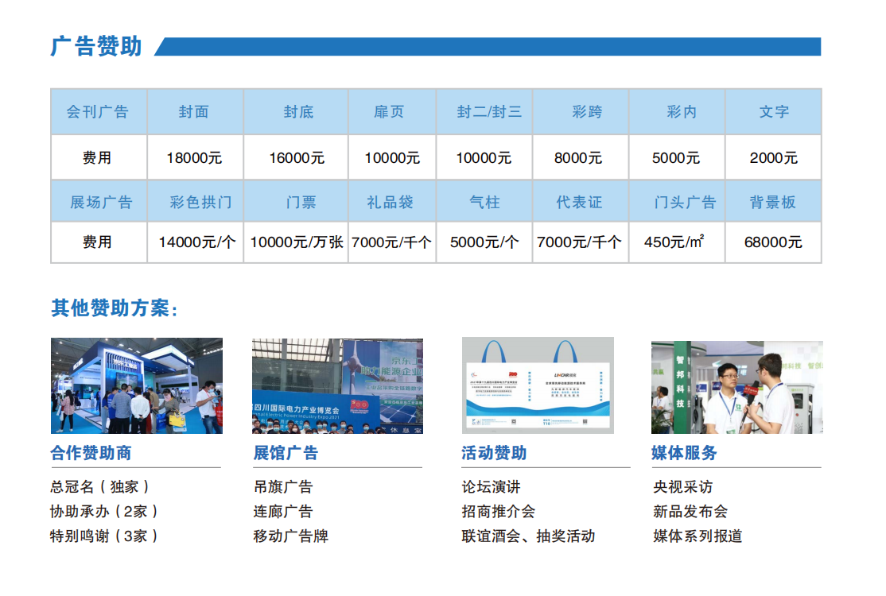This screenshot has height=596, width=886.
Task: Select 总冠名（独家）list item
Action: (99, 486)
